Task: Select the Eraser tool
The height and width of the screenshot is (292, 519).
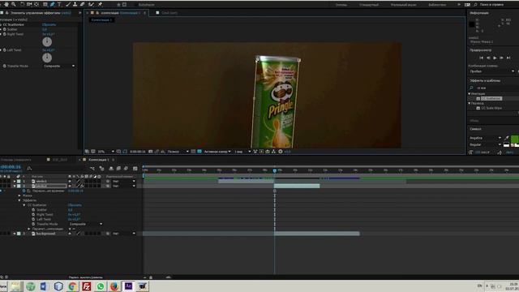Action: point(83,4)
